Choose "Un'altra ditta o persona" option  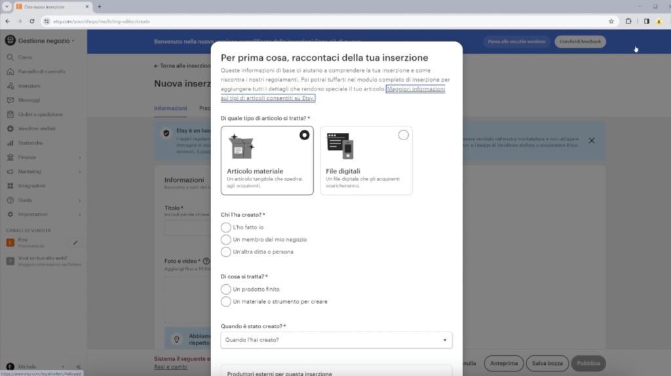pos(225,252)
